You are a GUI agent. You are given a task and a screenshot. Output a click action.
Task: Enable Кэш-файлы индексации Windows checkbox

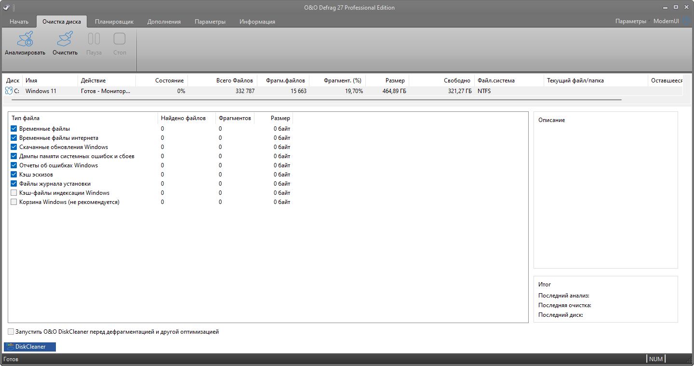click(x=13, y=193)
